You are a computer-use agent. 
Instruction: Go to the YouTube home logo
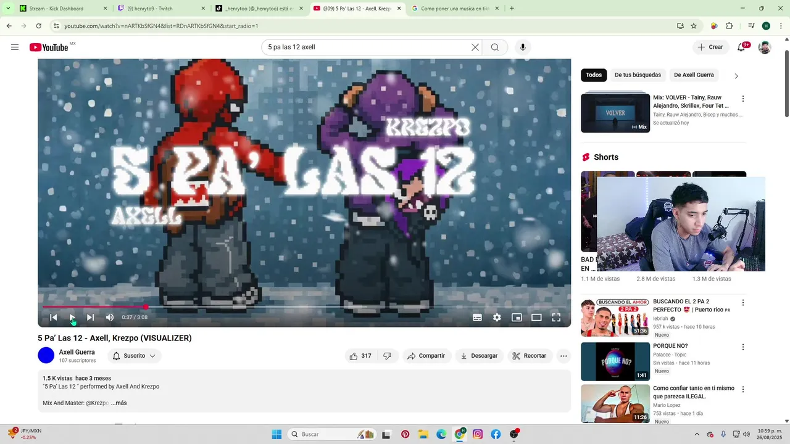[49, 47]
